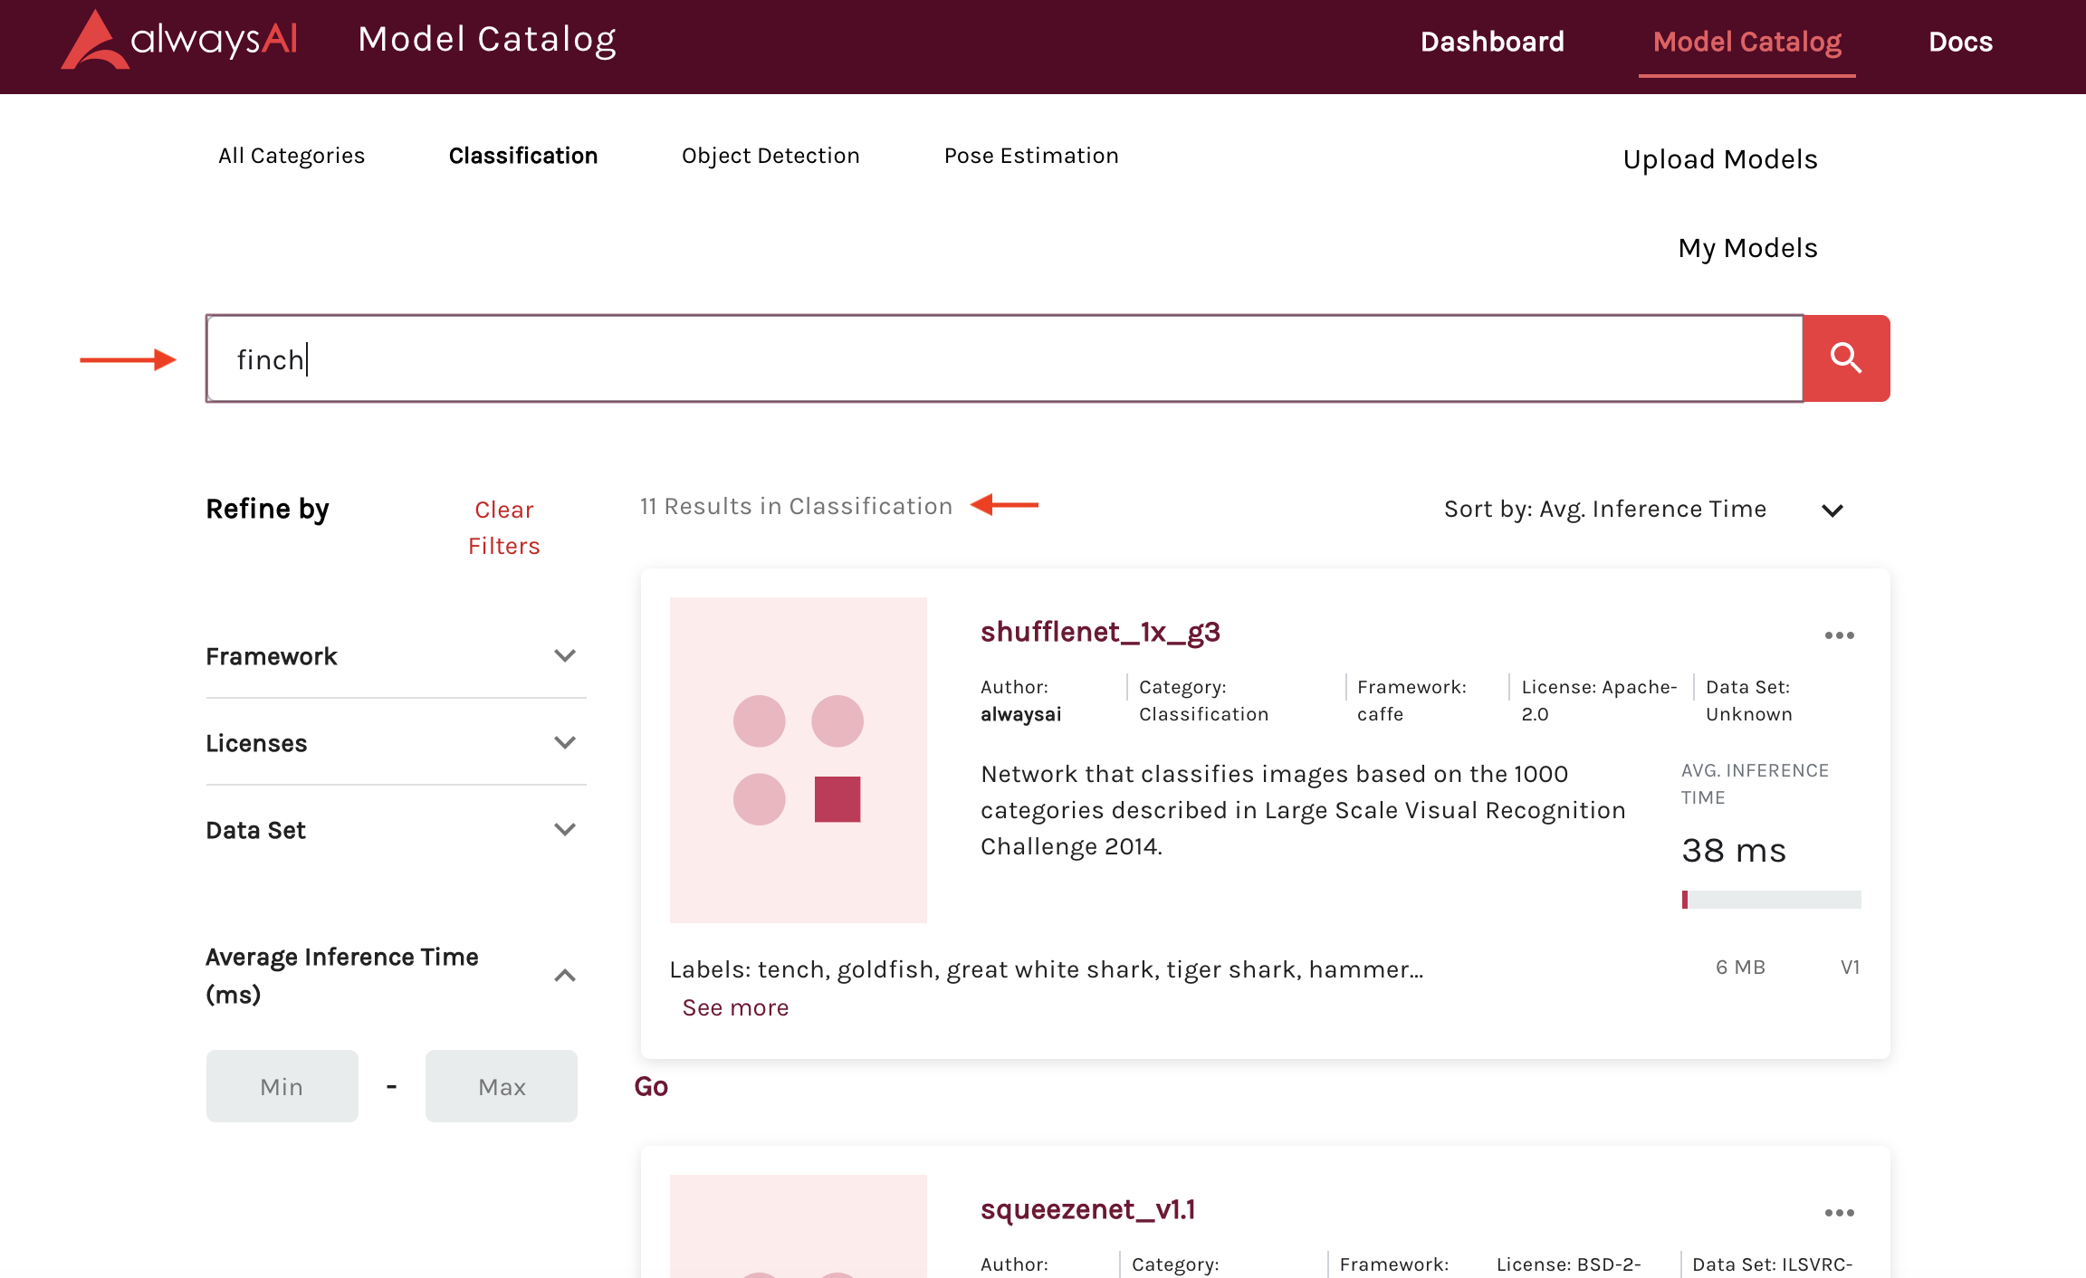Select the Classification category tab

[x=523, y=156]
